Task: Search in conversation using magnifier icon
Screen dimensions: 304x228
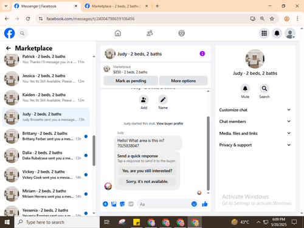Action: (264, 89)
